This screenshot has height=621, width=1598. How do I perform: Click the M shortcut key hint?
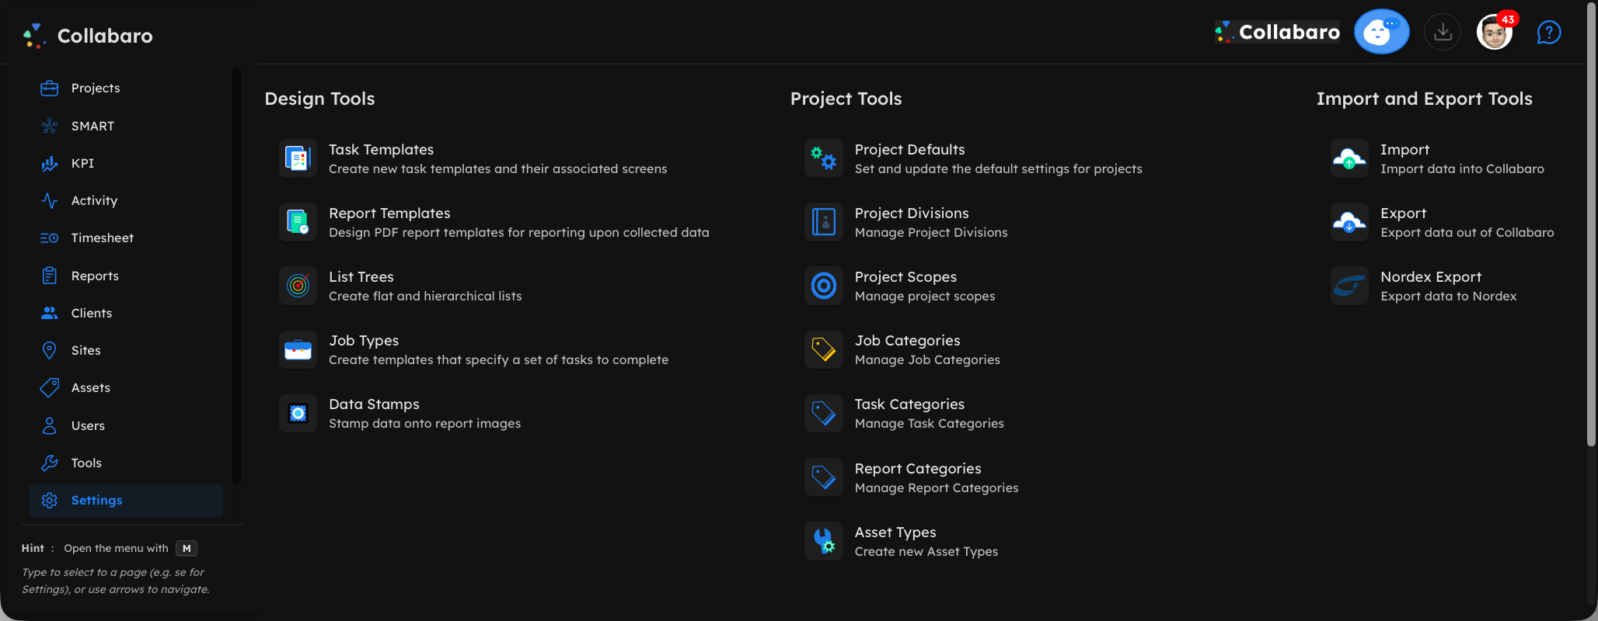(187, 549)
